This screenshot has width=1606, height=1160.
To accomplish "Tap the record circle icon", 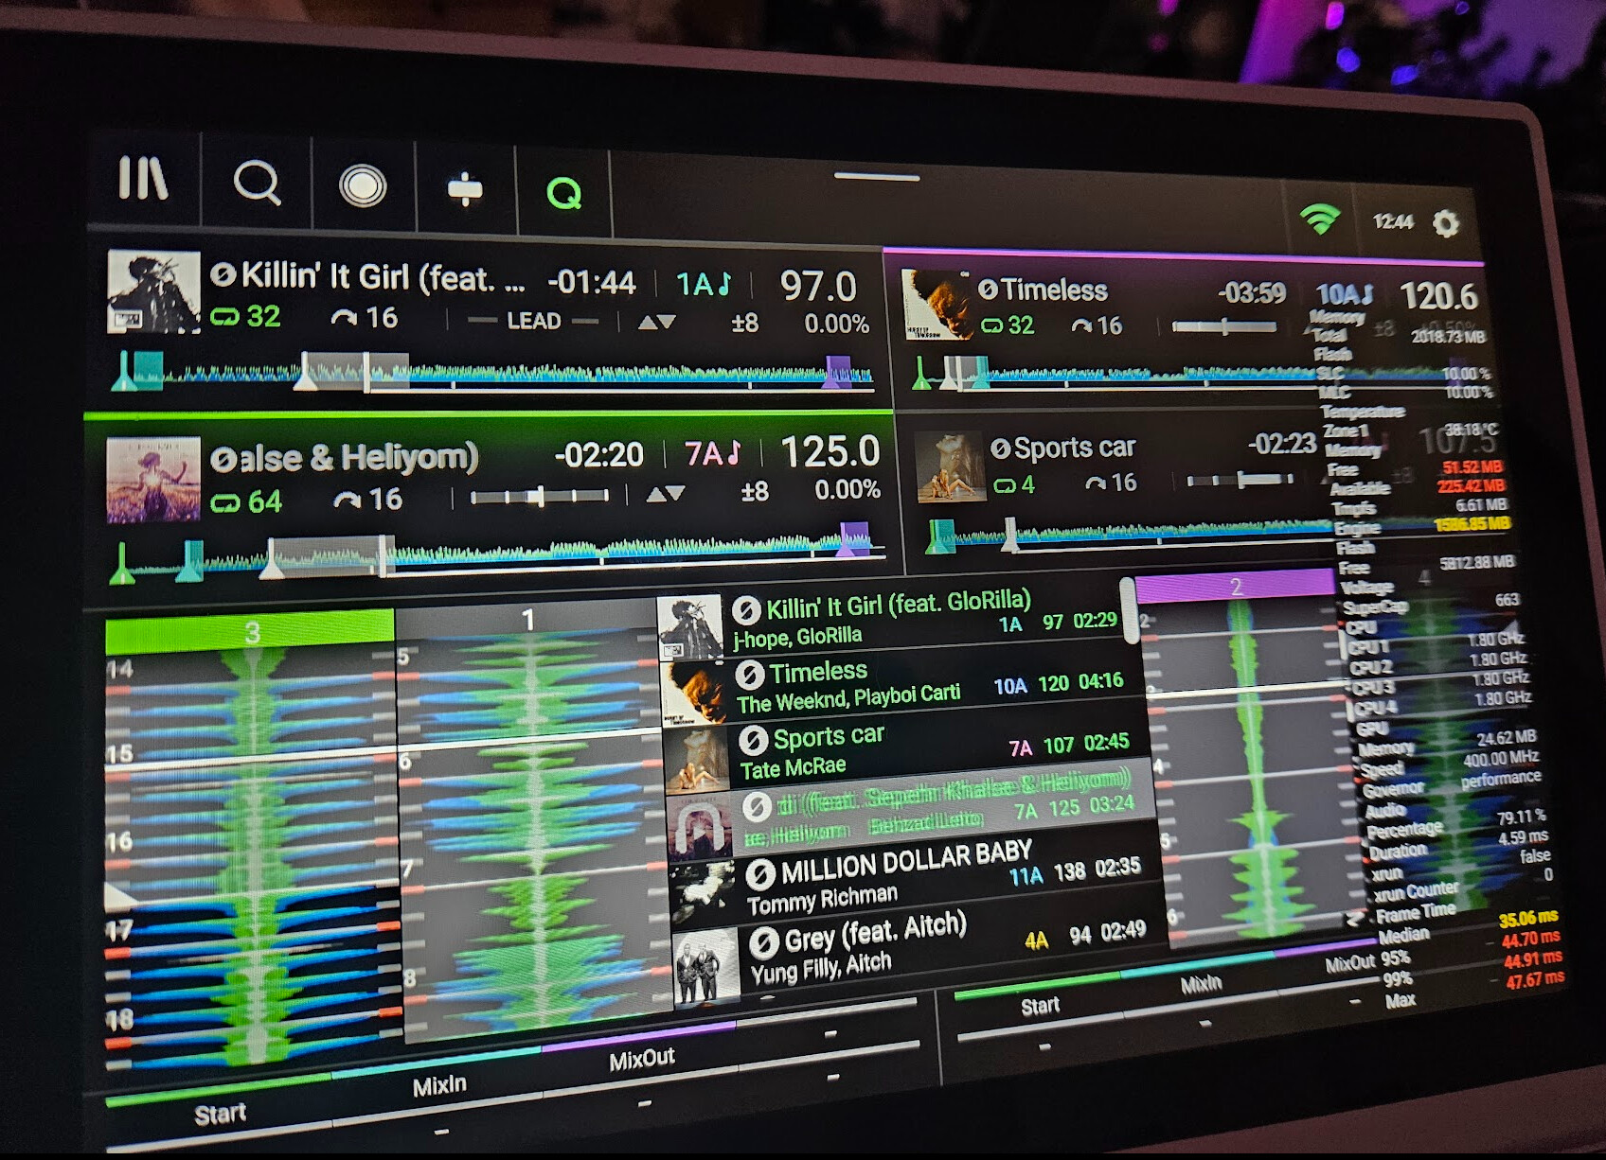I will click(363, 185).
